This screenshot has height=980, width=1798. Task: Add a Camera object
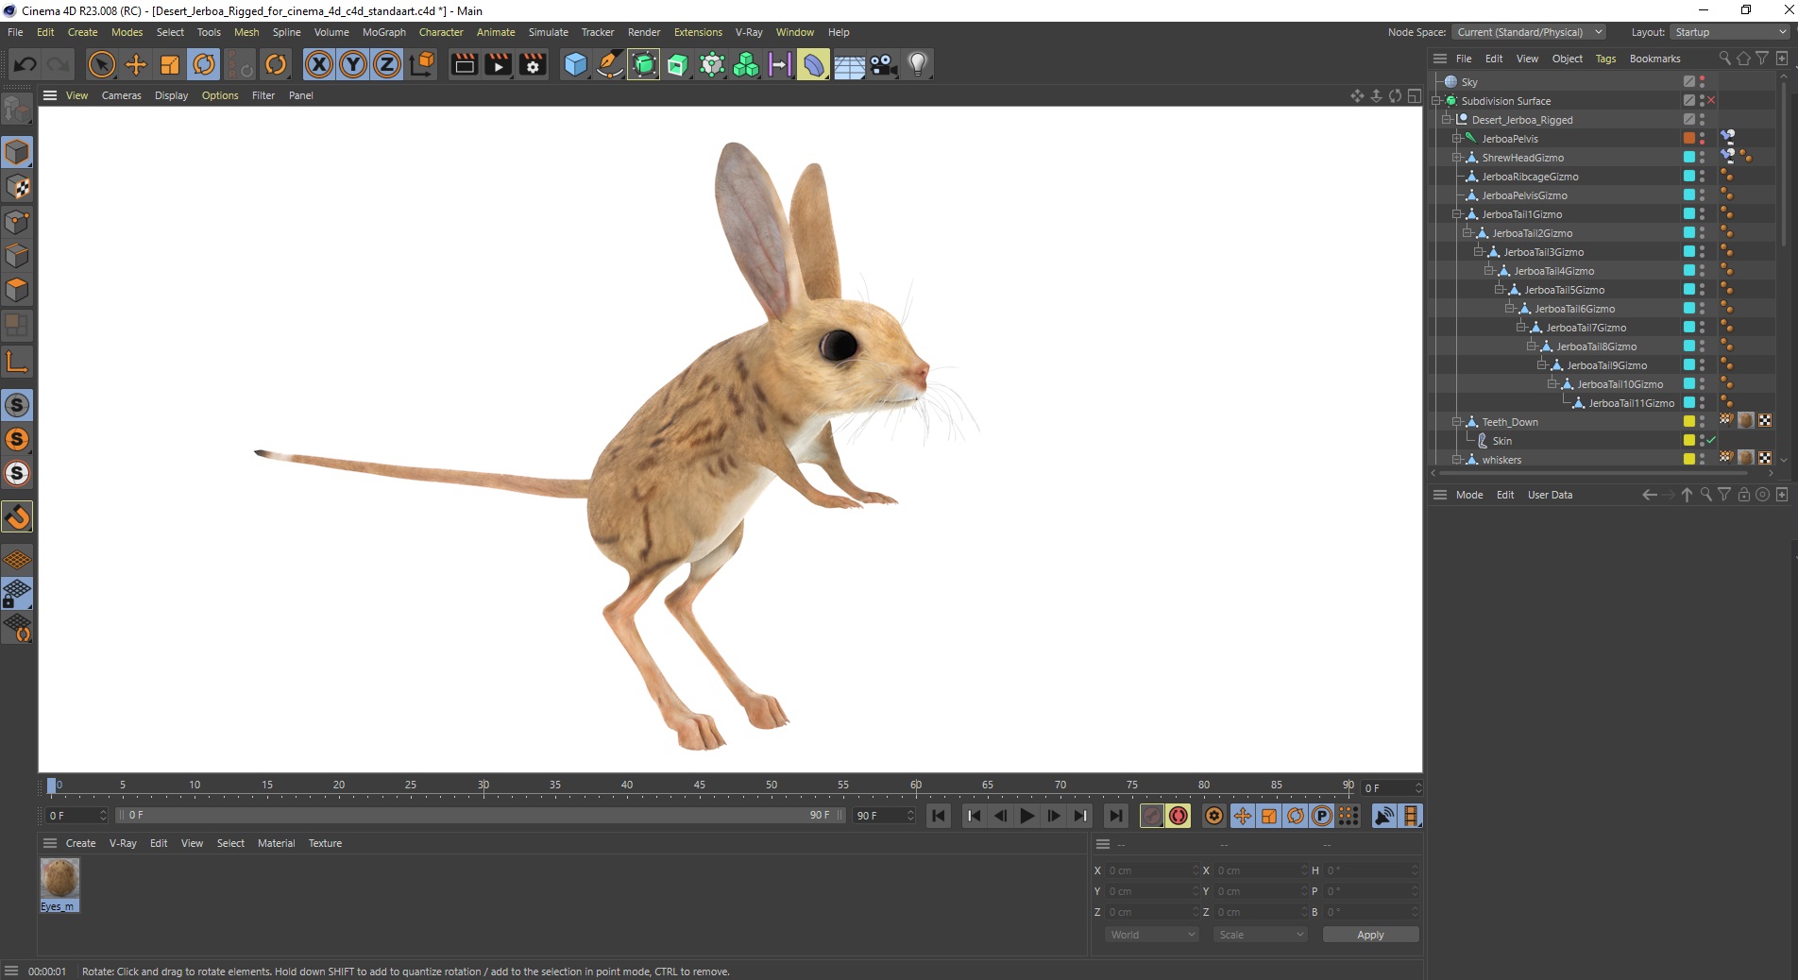coord(883,64)
